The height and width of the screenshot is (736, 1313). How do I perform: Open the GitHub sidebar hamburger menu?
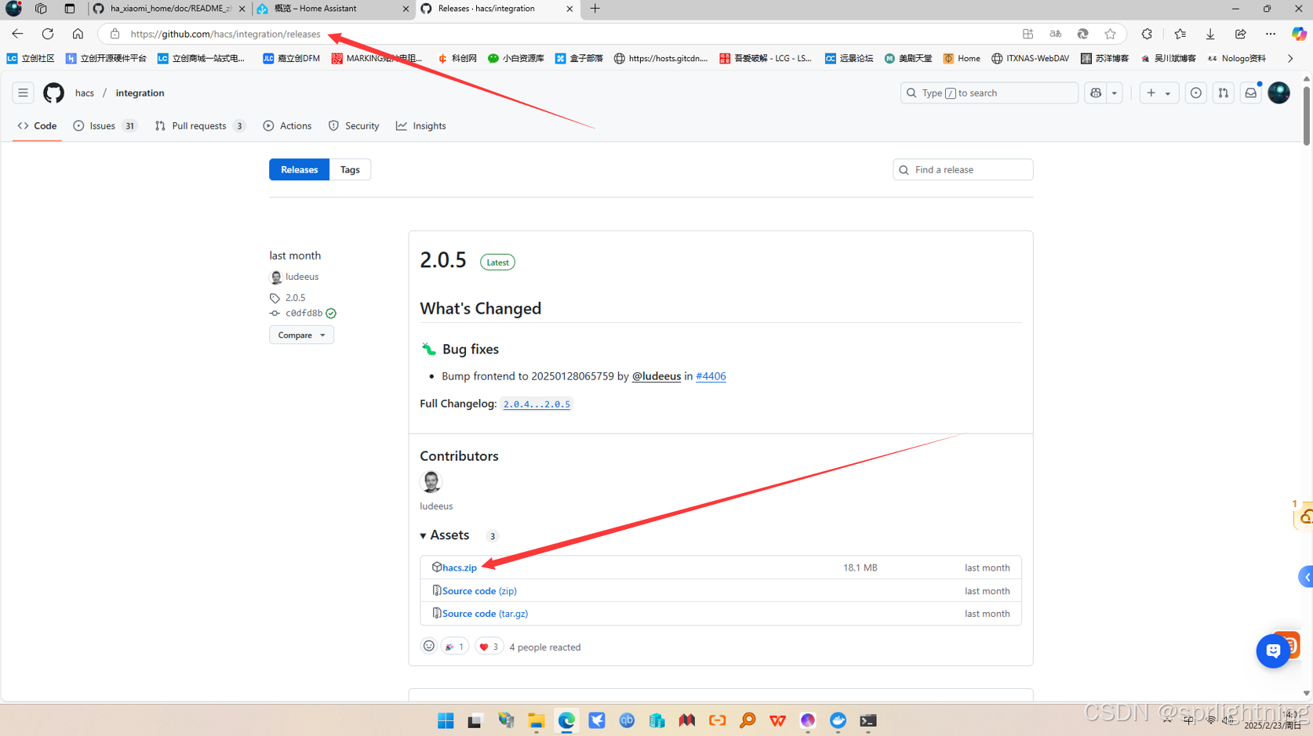(23, 92)
